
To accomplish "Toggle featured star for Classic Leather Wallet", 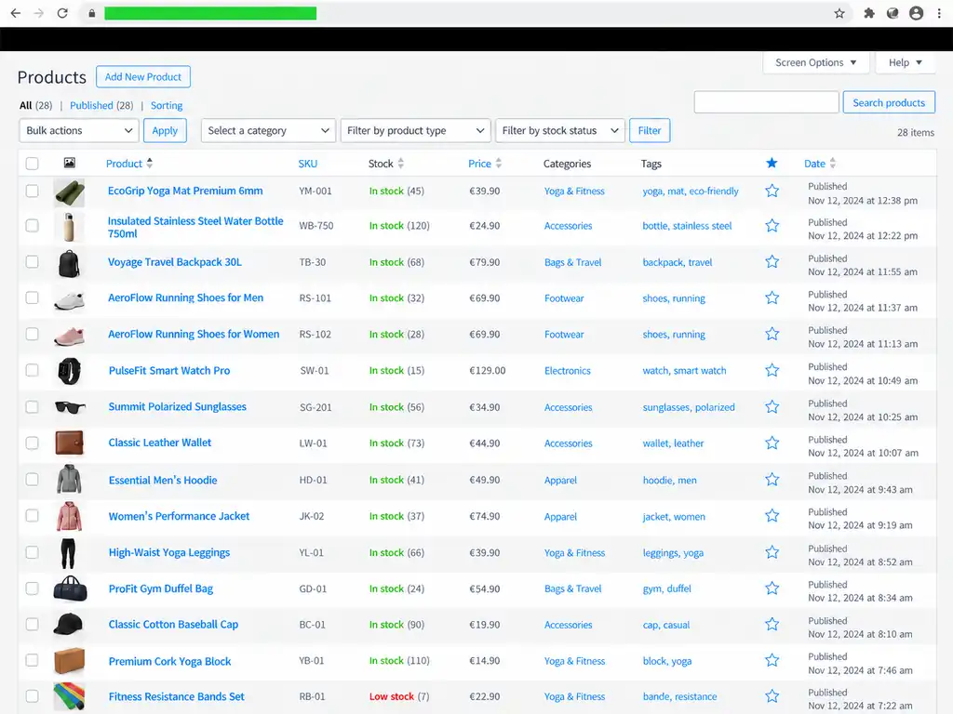I will pos(772,443).
